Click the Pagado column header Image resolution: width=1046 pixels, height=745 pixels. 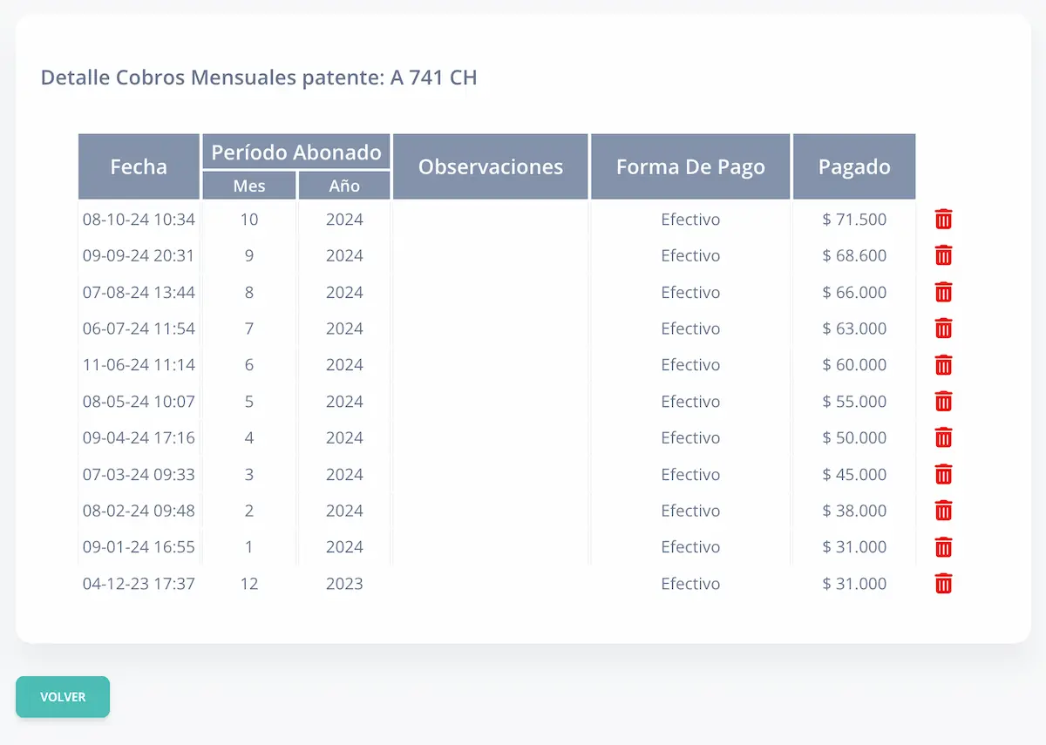pyautogui.click(x=853, y=166)
